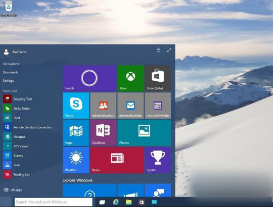Open the blue app icon on taskbar
The width and height of the screenshot is (273, 207).
tap(154, 202)
